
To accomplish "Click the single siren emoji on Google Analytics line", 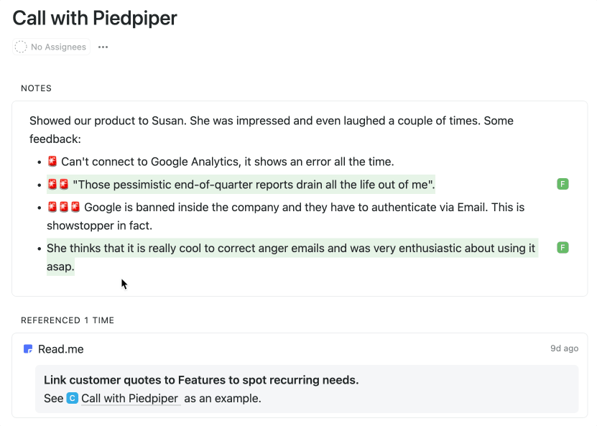I will point(52,162).
